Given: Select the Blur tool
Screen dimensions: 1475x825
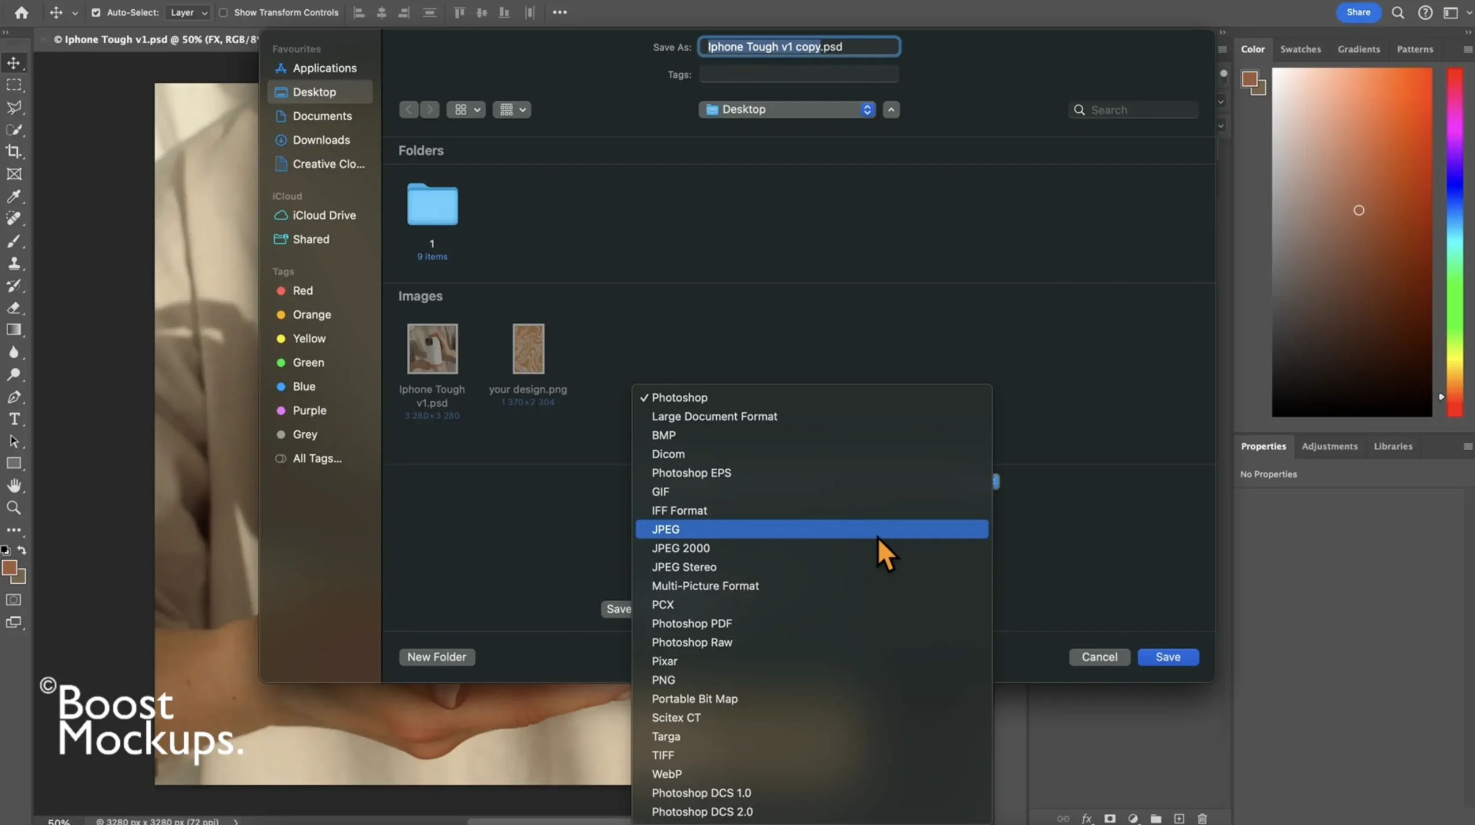Looking at the screenshot, I should click(14, 352).
